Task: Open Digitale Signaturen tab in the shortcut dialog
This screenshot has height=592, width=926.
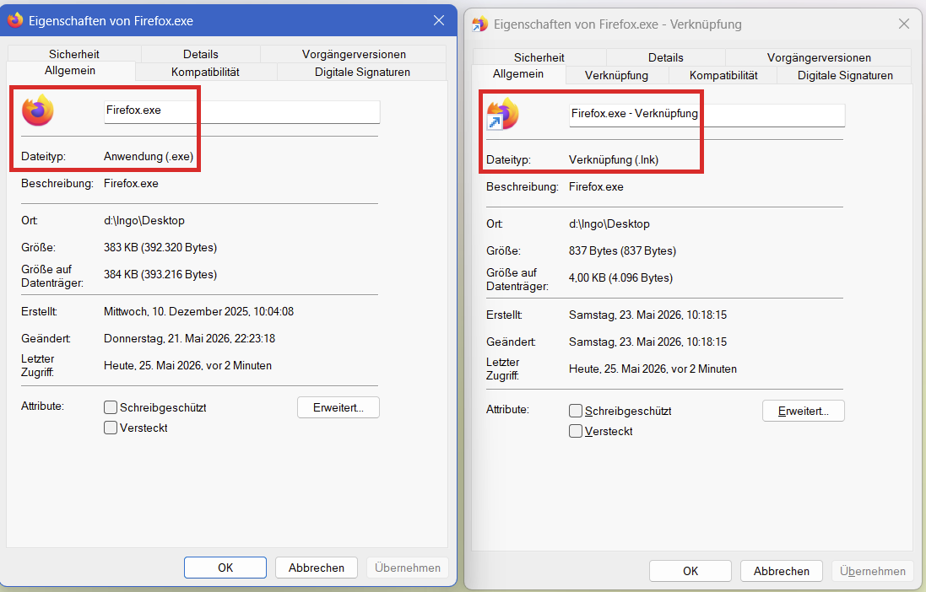Action: click(845, 75)
